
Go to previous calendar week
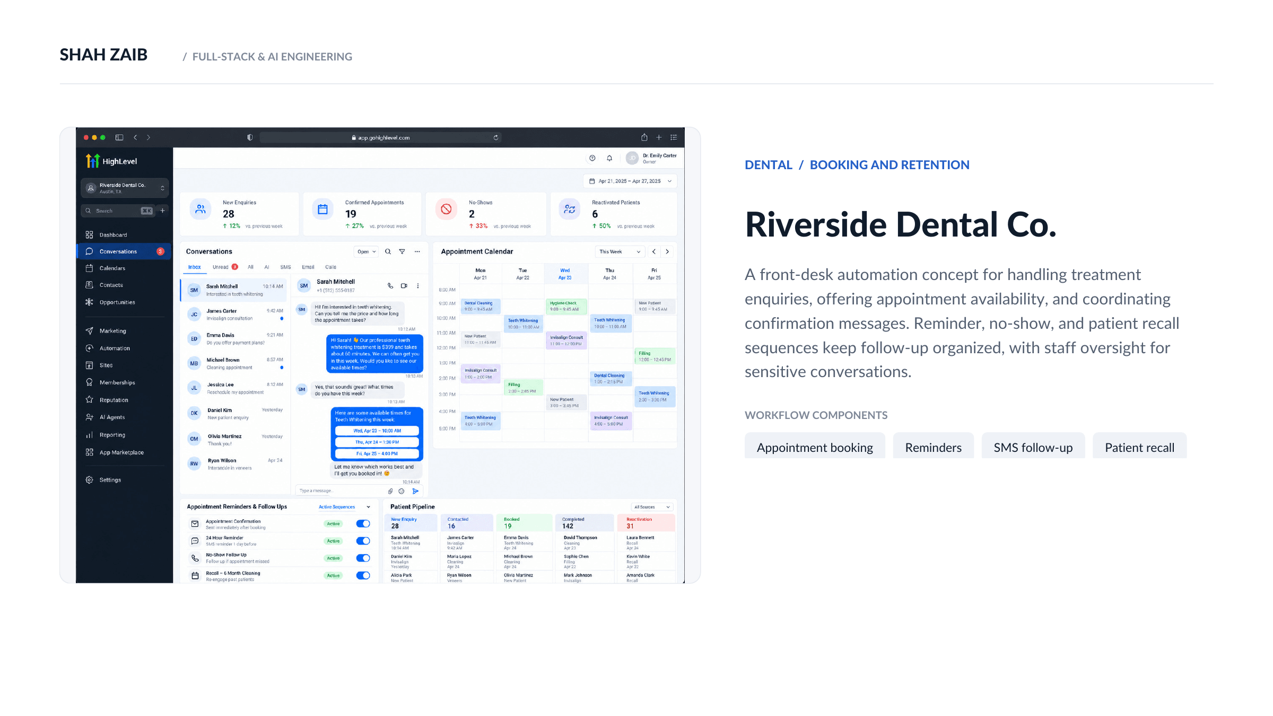pyautogui.click(x=654, y=252)
